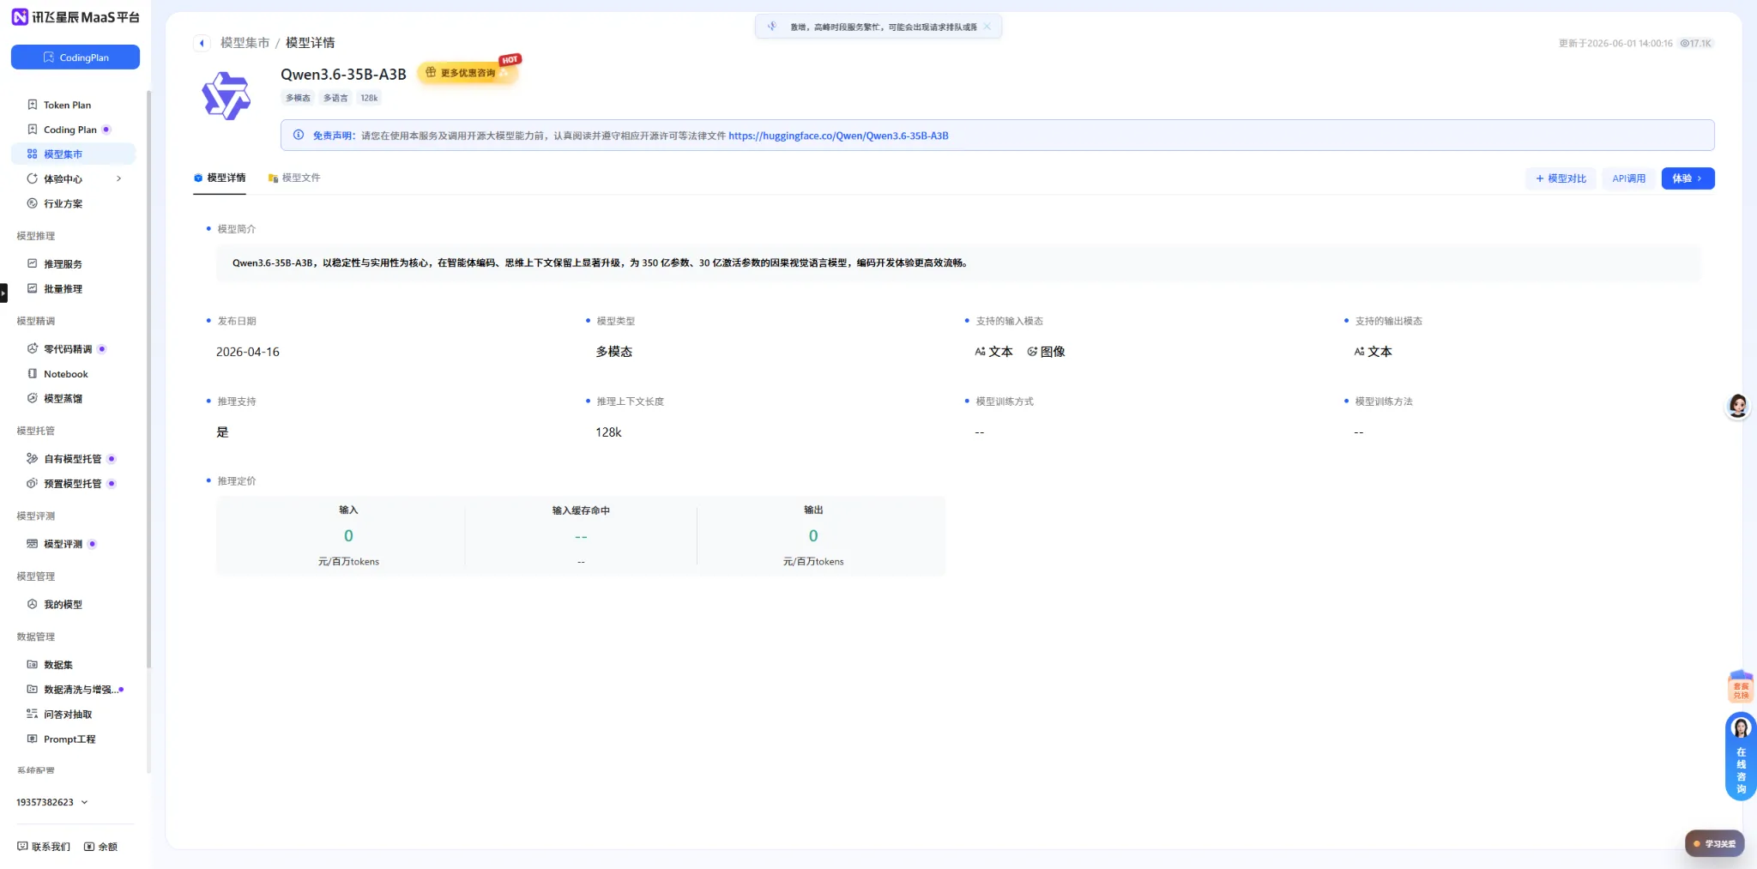
Task: Open the CodingPlan button in sidebar
Action: pyautogui.click(x=75, y=57)
